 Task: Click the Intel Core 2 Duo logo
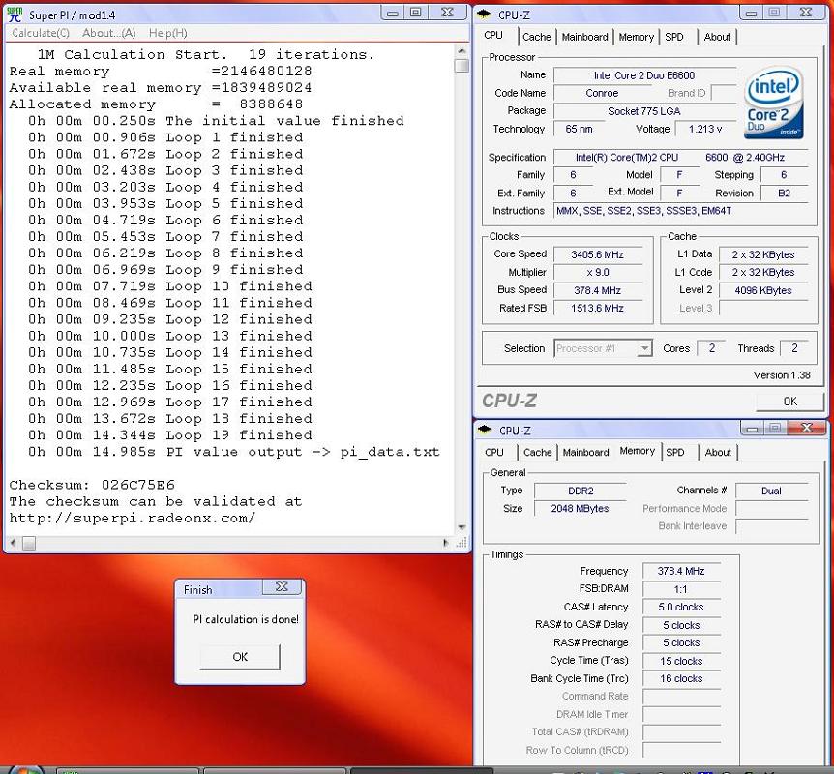[773, 104]
